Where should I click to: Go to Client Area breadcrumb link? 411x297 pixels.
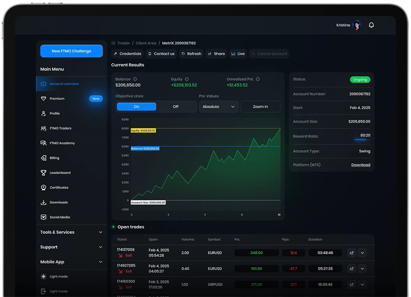coord(146,43)
